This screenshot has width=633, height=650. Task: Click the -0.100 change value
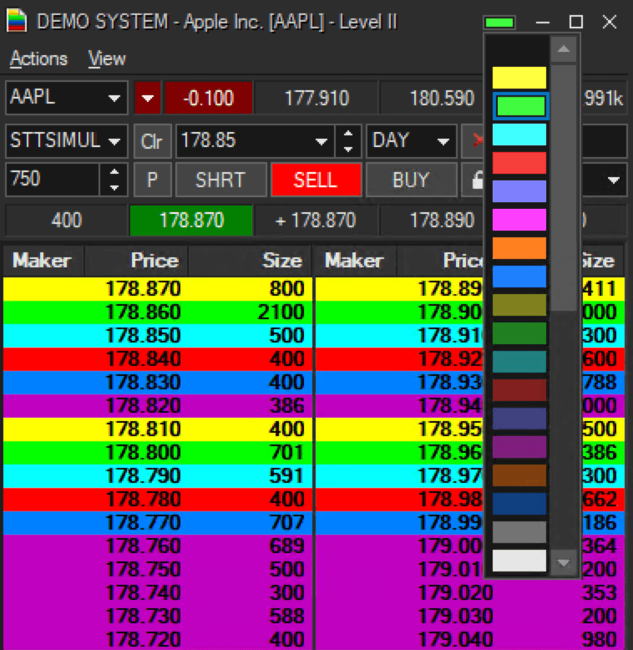click(209, 99)
